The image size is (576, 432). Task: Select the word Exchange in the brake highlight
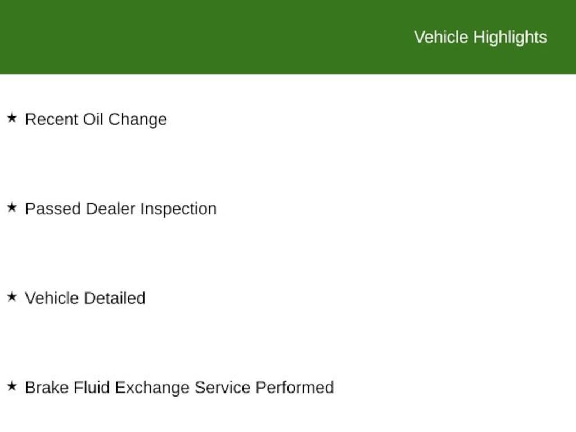pyautogui.click(x=152, y=388)
